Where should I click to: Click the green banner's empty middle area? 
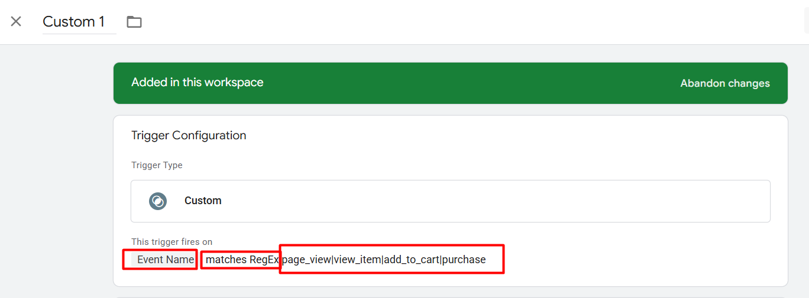tap(461, 83)
